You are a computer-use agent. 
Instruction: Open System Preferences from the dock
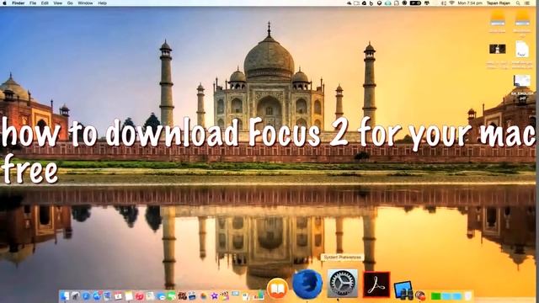342,284
